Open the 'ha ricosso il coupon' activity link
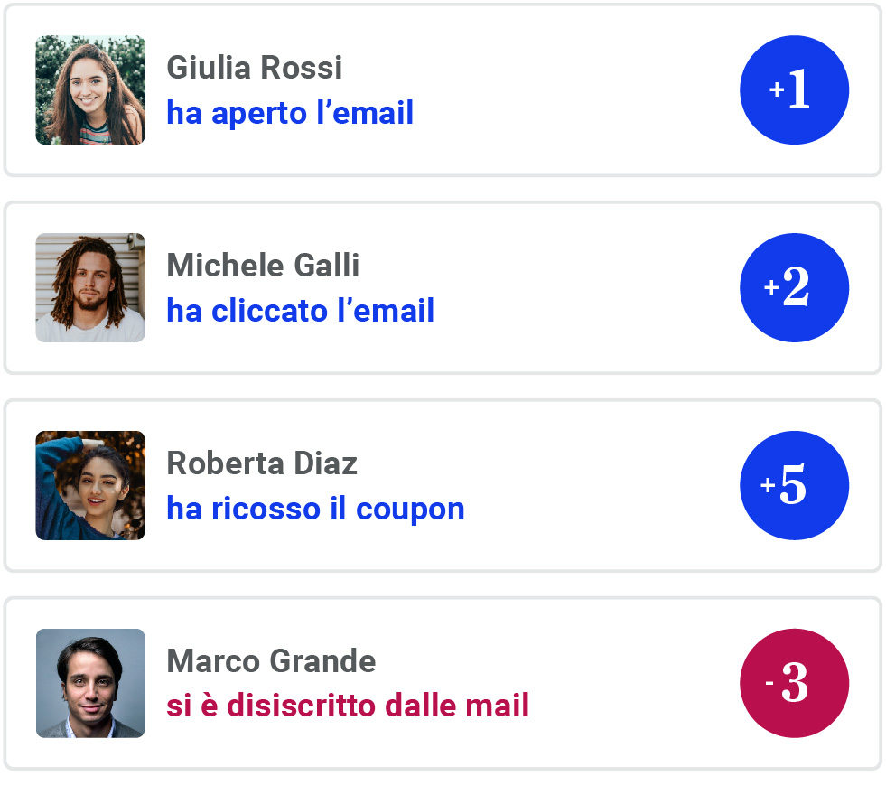The height and width of the screenshot is (795, 886). pos(314,509)
